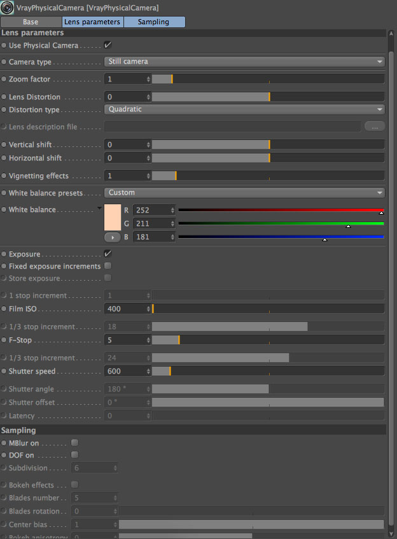Viewport: 397px width, 539px height.
Task: Click the VrayPhysicalCamera object icon
Action: [7, 8]
